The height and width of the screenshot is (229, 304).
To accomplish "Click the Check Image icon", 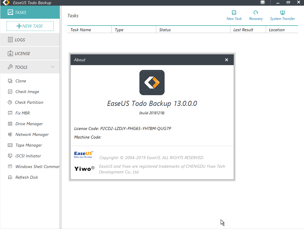I will (10, 92).
